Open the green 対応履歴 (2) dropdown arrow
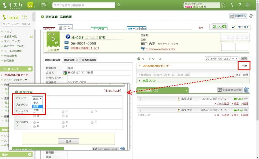Image resolution: width=259 pixels, height=159 pixels. [186, 90]
